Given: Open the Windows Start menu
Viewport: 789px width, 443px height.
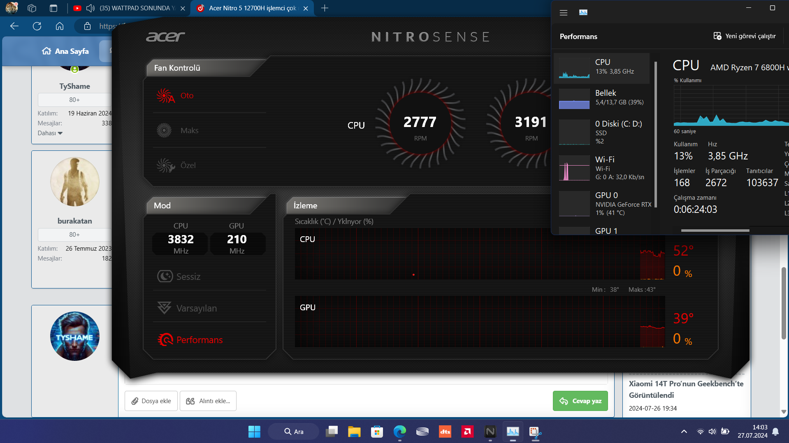Looking at the screenshot, I should click(254, 431).
